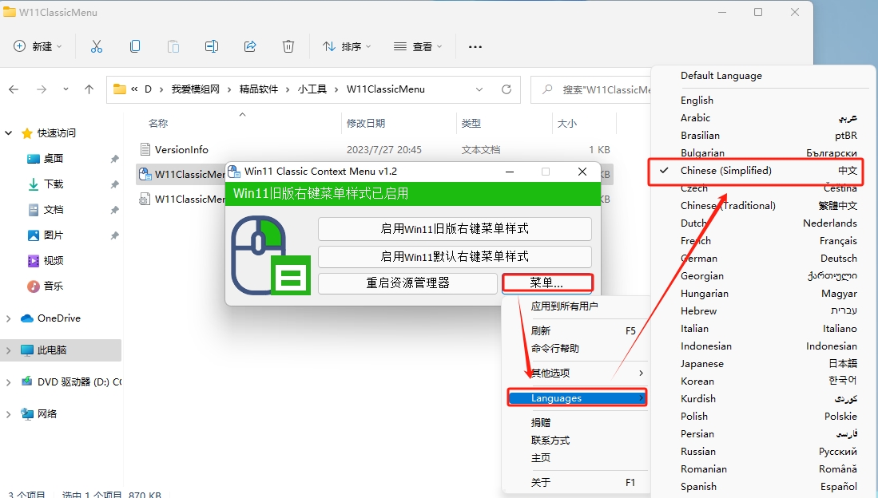Open the 排序 sort dropdown
This screenshot has width=878, height=498.
click(x=347, y=46)
